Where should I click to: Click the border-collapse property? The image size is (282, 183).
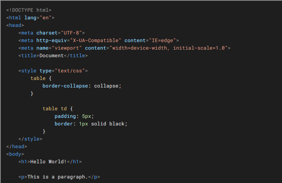(x=65, y=86)
